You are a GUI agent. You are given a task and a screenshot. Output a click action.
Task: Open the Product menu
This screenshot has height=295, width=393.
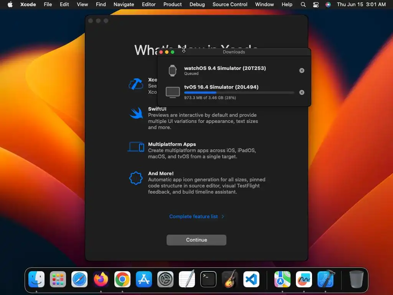[x=172, y=4]
